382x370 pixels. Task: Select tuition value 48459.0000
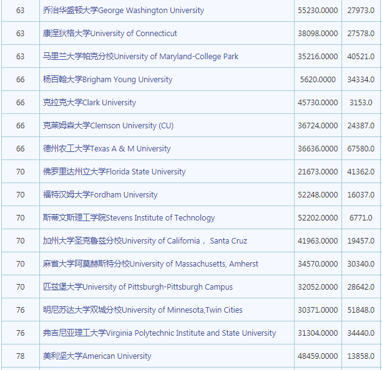click(x=318, y=356)
